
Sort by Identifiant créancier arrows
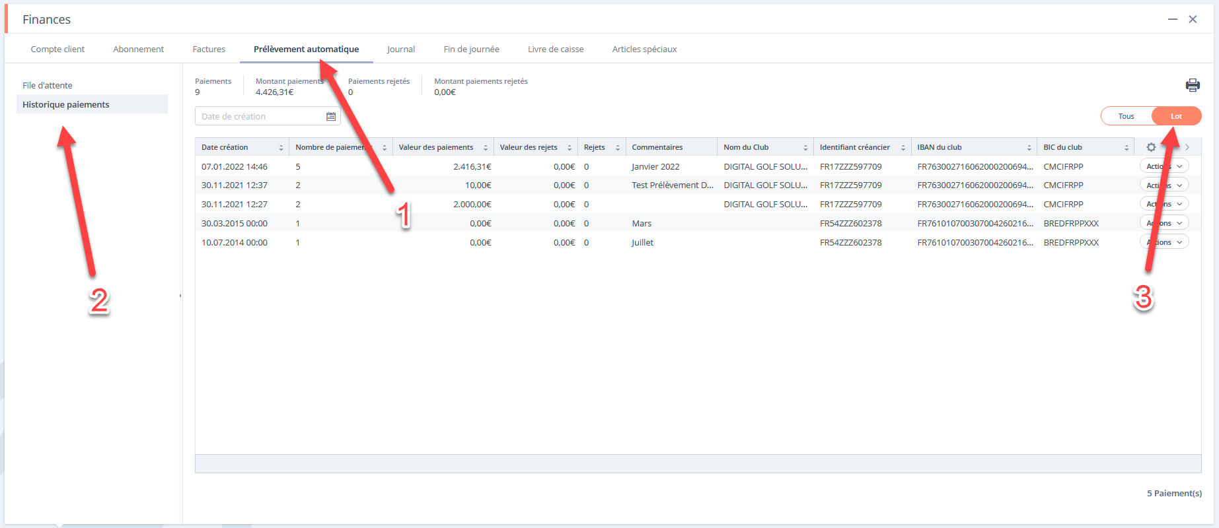903,148
